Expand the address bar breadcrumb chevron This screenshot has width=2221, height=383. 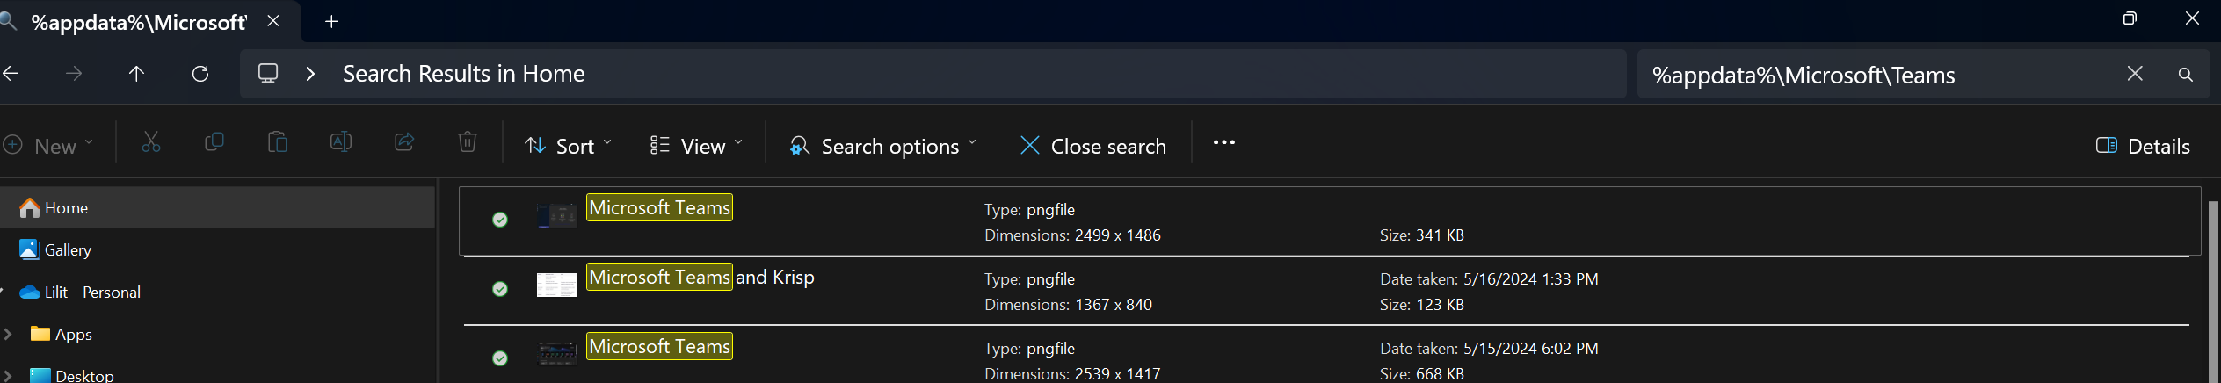click(310, 74)
